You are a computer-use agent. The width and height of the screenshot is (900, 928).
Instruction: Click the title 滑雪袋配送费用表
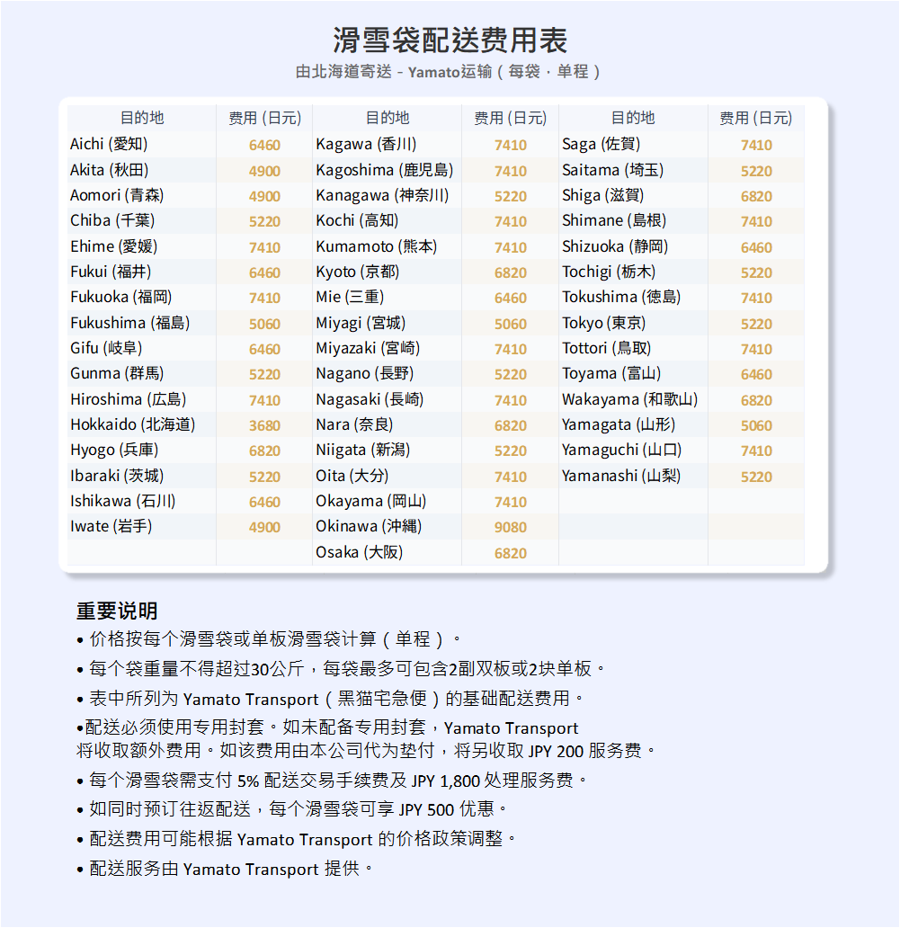point(450,40)
